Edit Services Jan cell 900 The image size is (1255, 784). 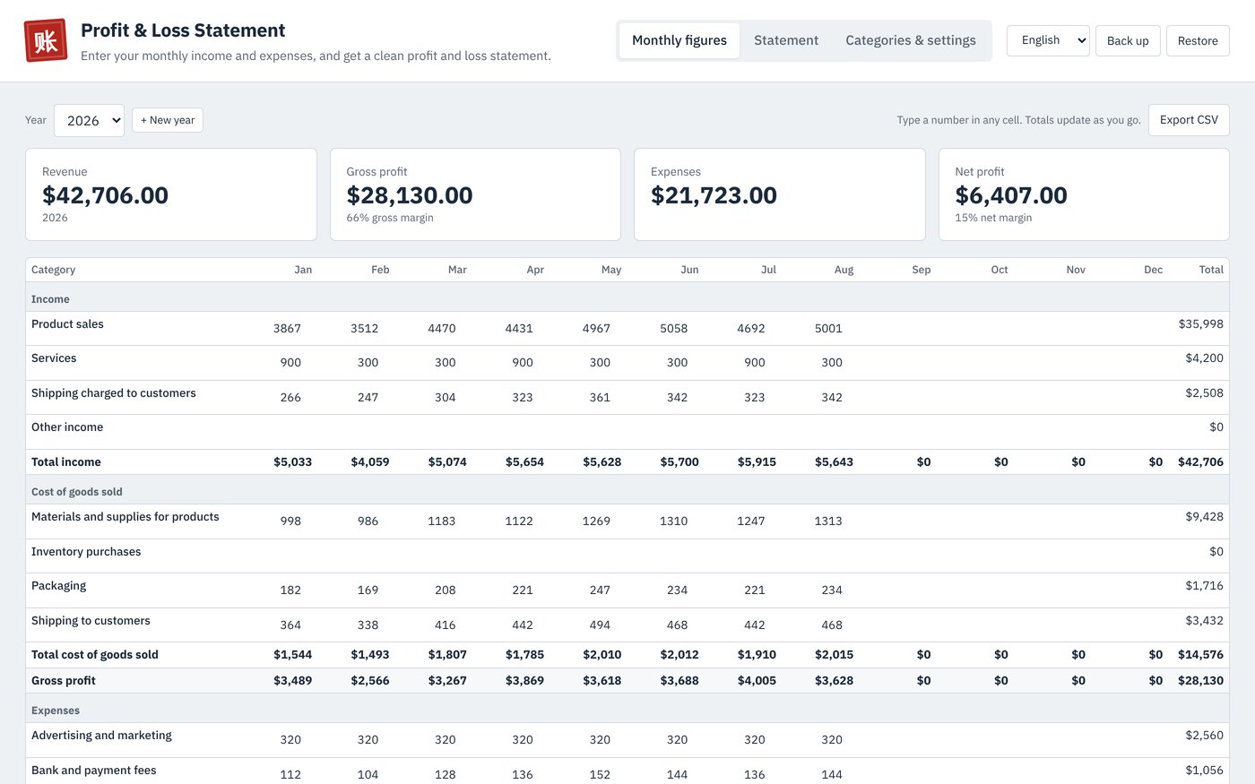pyautogui.click(x=280, y=363)
